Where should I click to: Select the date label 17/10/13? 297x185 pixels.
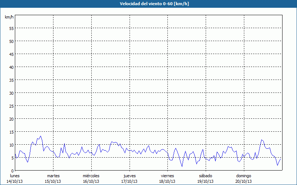coord(129,181)
